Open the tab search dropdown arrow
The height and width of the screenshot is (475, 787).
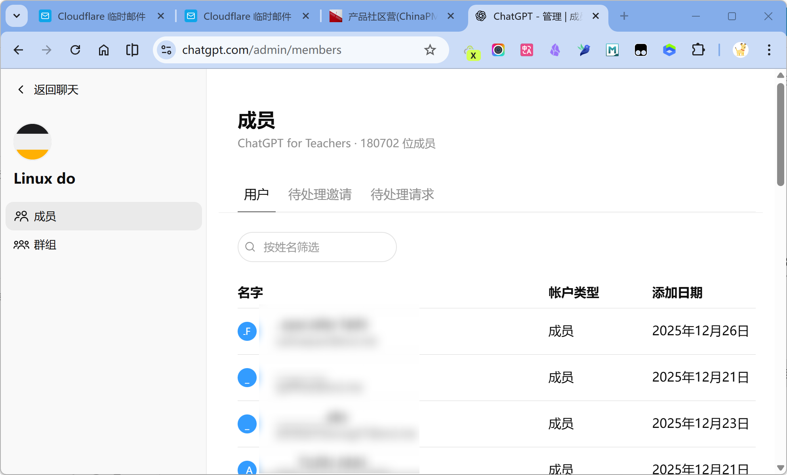tap(17, 16)
